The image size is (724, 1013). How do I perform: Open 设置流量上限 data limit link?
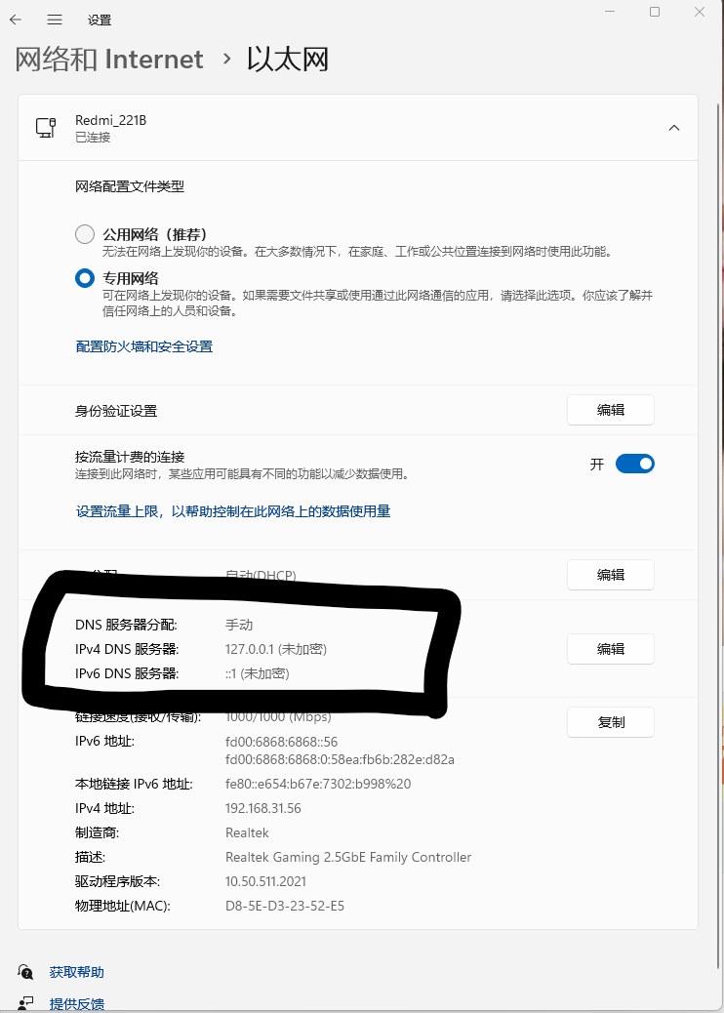pyautogui.click(x=233, y=511)
